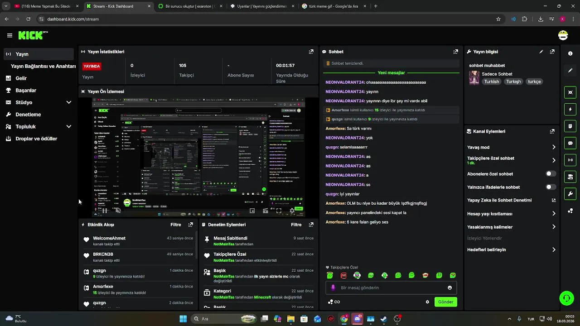Open the profile avatar at the top right
This screenshot has width=580, height=326.
(x=563, y=35)
